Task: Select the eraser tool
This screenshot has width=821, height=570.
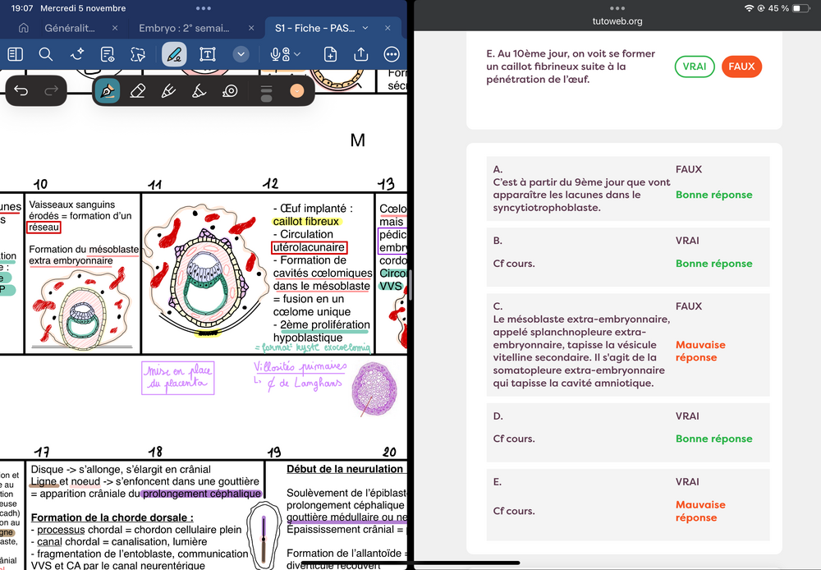Action: coord(138,91)
